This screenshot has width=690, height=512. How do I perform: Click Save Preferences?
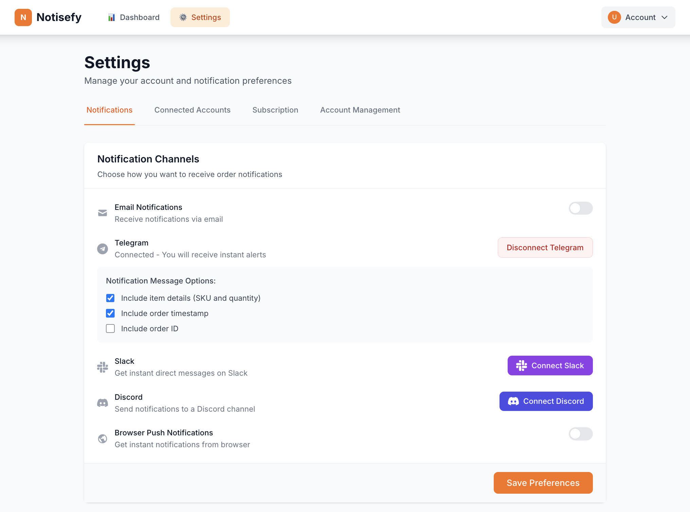point(543,483)
